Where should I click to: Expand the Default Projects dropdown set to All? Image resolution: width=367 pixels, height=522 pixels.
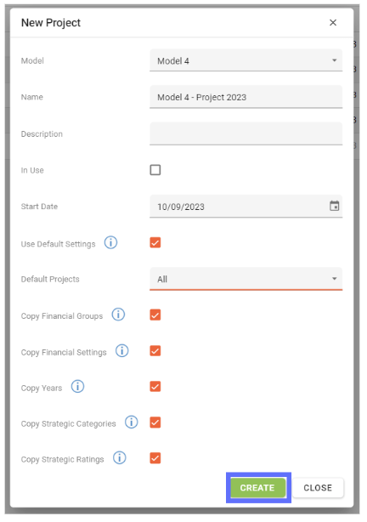(246, 279)
